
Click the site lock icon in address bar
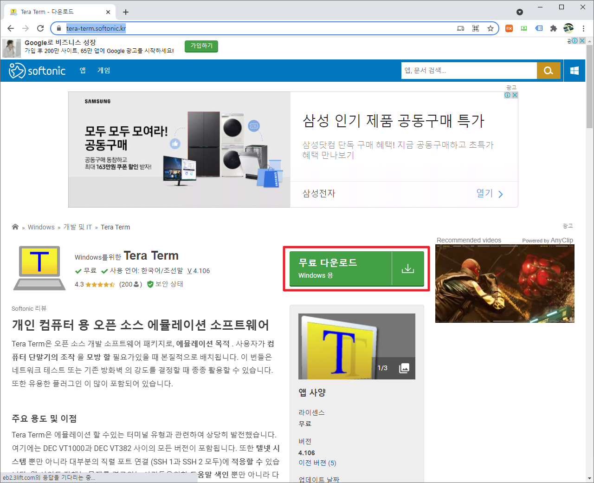(x=58, y=28)
